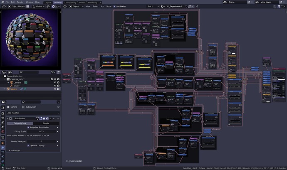Unlink the 31_Experimental material

[193, 6]
